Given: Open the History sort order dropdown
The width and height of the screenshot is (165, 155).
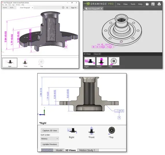Looking at the screenshot, I should (x=50, y=138).
